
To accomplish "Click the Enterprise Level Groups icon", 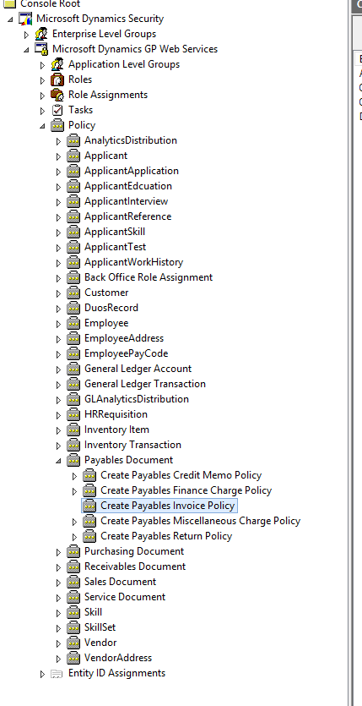I will 41,34.
